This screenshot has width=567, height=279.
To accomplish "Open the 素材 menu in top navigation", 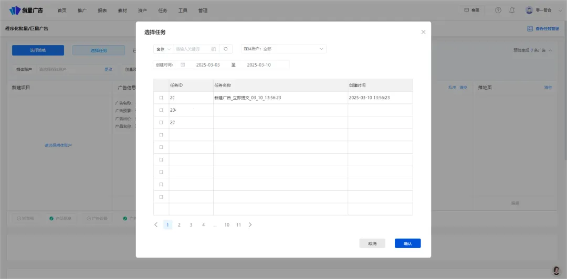I will pyautogui.click(x=122, y=10).
